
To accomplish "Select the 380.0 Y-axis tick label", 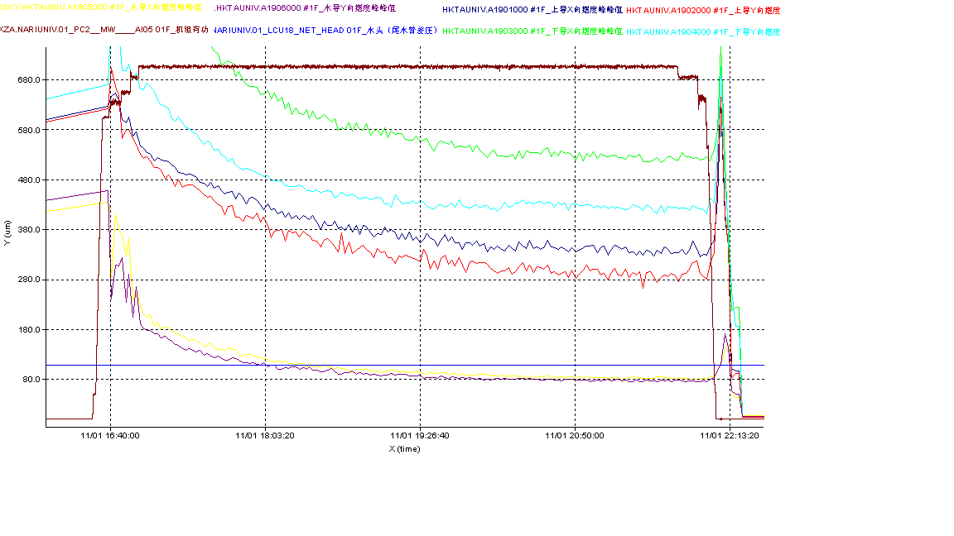I will (x=30, y=230).
